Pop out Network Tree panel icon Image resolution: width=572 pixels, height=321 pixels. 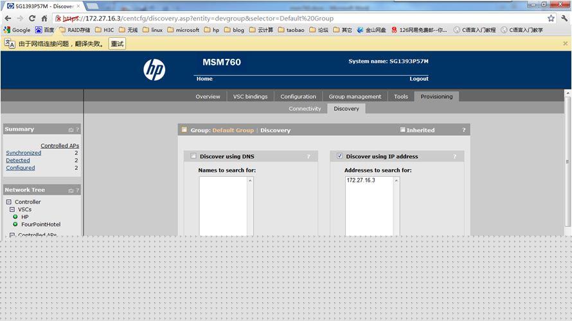(x=71, y=190)
